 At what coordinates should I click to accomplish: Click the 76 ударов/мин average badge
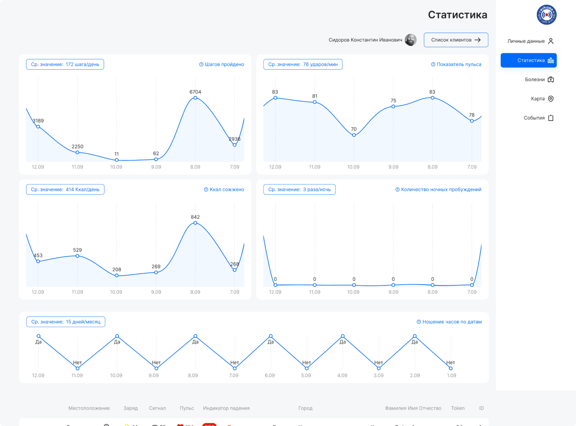303,64
